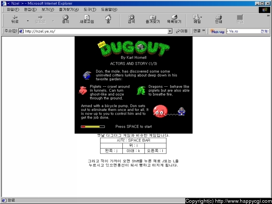Open the 편집(E) menu
The width and height of the screenshot is (272, 204).
tap(30, 9)
